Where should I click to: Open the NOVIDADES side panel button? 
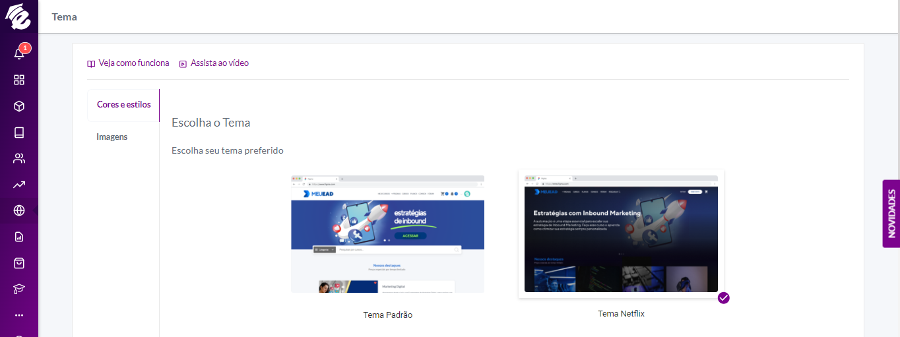tap(891, 214)
